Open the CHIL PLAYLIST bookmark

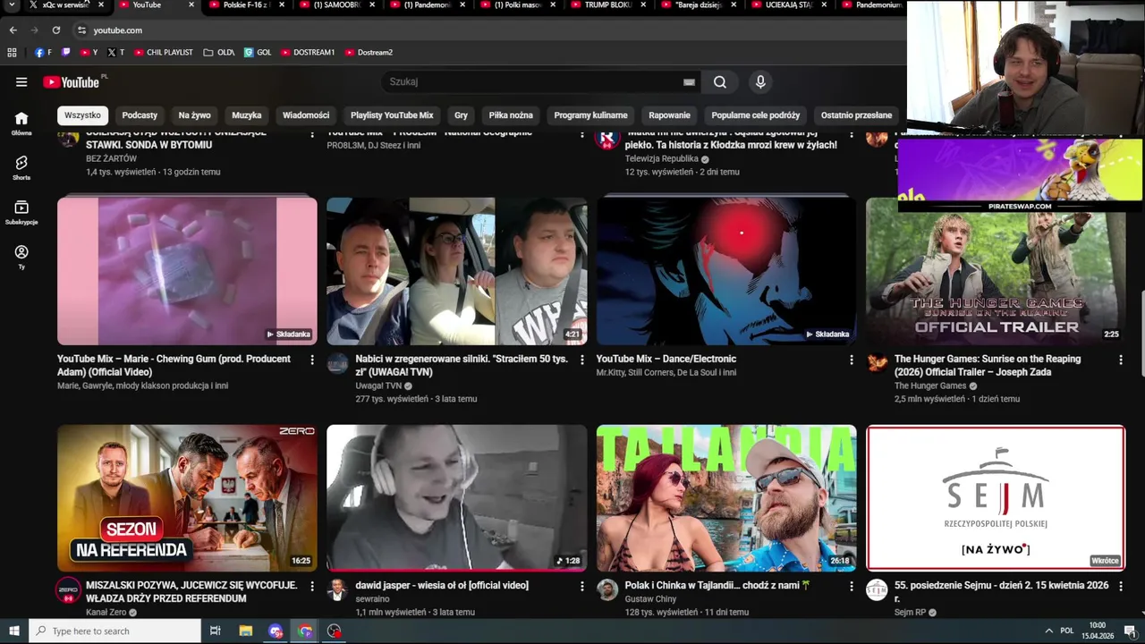click(164, 52)
